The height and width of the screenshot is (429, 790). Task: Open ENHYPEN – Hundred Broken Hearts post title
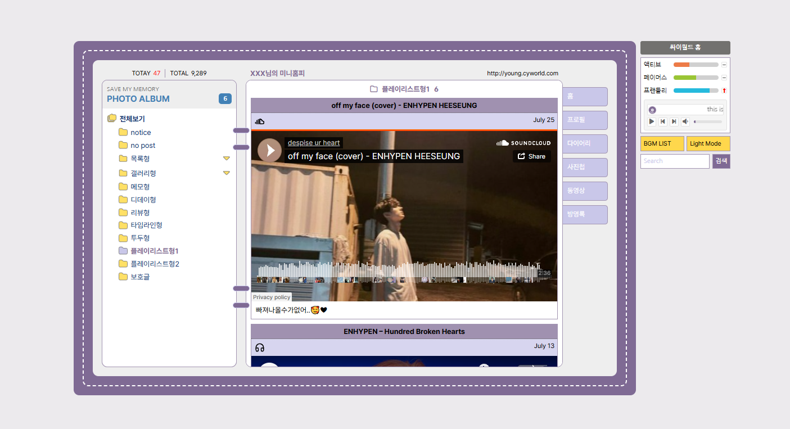(404, 331)
